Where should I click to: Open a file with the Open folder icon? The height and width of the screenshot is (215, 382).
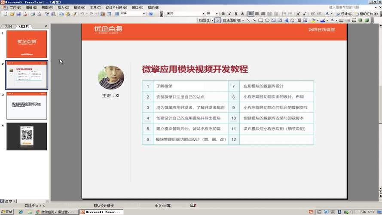12,14
